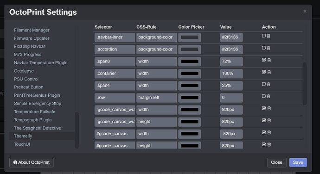Enable the .accordion rule checkbox

click(x=264, y=48)
